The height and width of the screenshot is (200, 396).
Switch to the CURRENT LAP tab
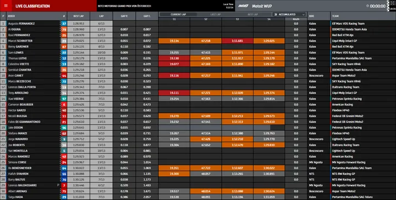point(178,15)
